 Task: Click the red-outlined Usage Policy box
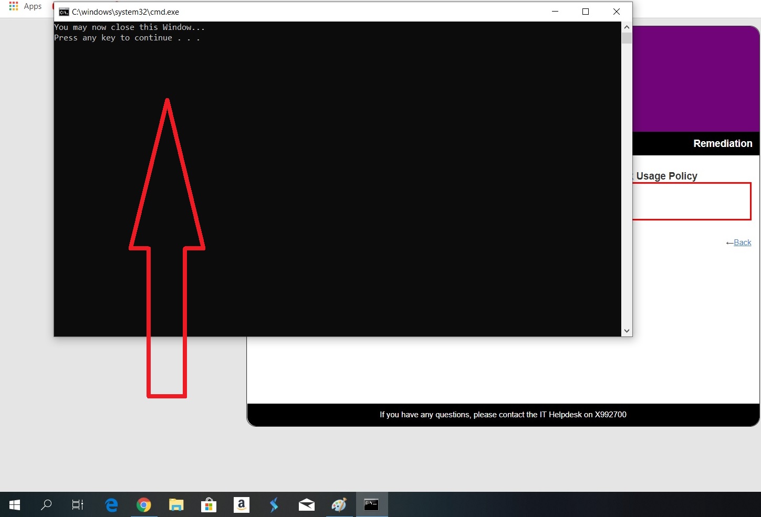point(692,202)
